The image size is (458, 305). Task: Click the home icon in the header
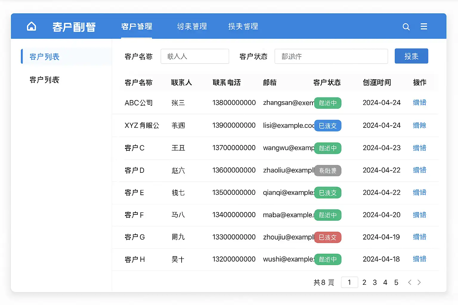(31, 27)
